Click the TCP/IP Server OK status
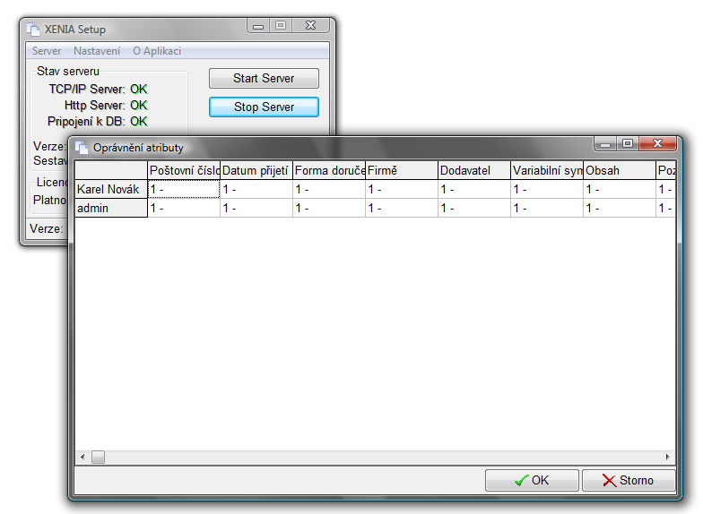 click(139, 90)
